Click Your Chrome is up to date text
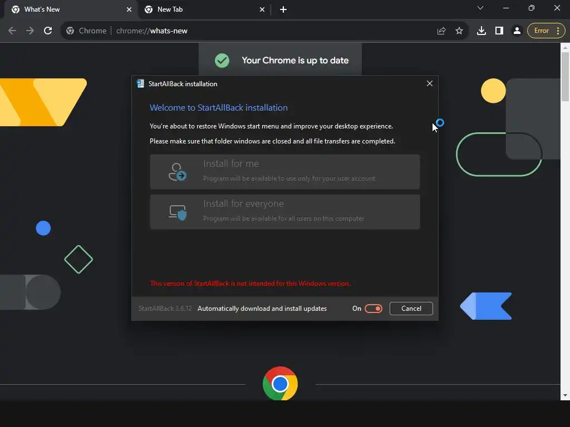570x427 pixels. [x=295, y=60]
